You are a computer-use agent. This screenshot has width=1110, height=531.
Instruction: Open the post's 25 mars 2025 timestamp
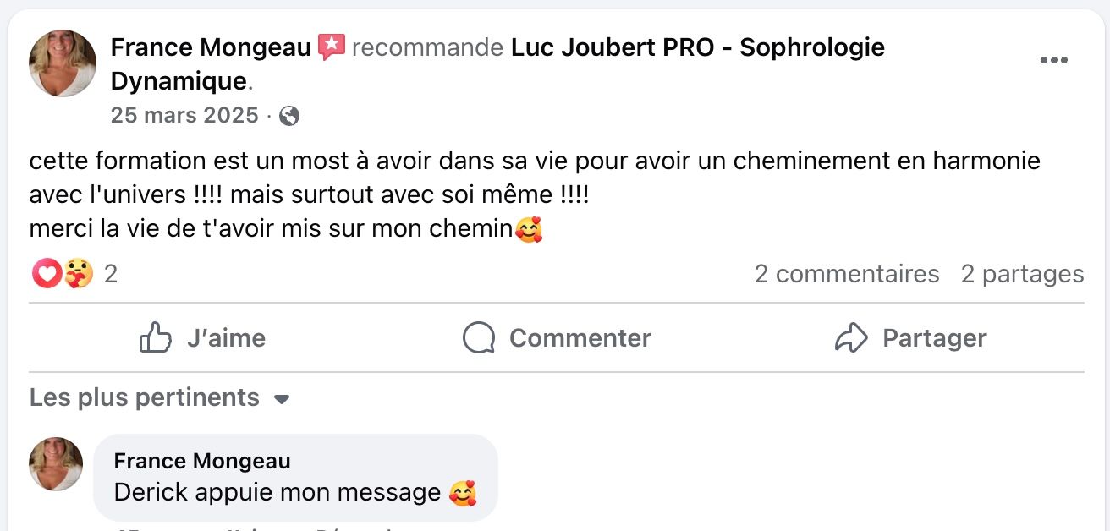click(184, 115)
